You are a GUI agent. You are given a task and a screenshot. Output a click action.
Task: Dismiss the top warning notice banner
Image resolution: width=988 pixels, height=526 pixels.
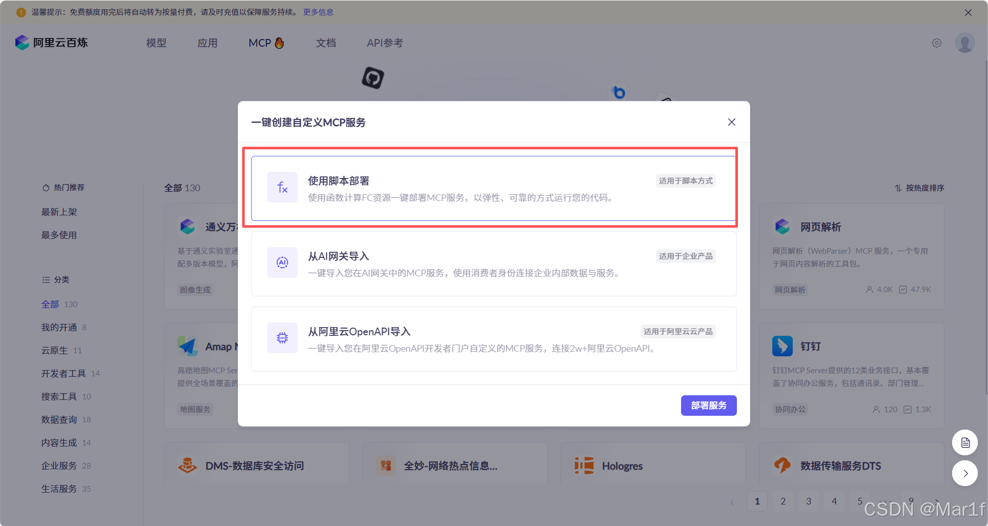coord(968,12)
